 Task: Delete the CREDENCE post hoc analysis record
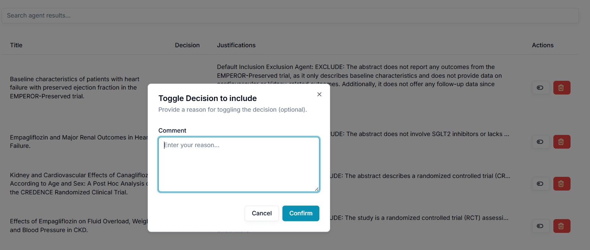click(561, 184)
